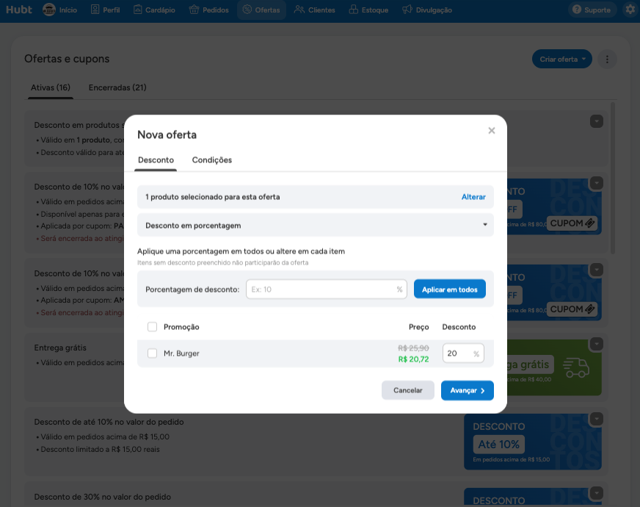Viewport: 640px width, 507px height.
Task: Select Ofertas in the navigation bar
Action: click(261, 10)
